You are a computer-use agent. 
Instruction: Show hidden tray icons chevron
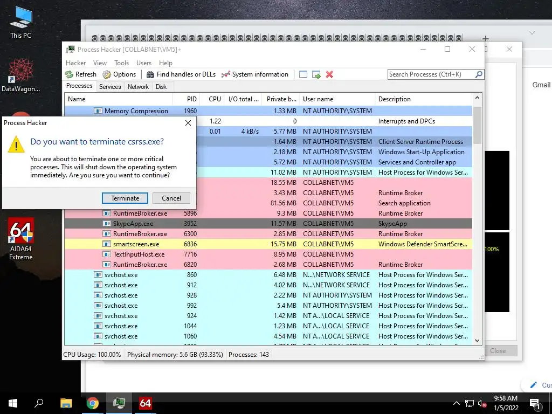456,403
